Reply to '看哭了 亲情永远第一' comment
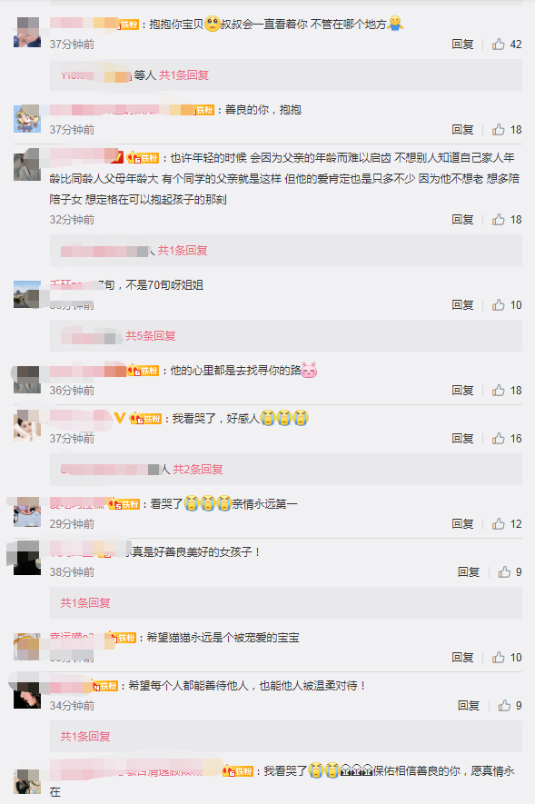 [462, 524]
